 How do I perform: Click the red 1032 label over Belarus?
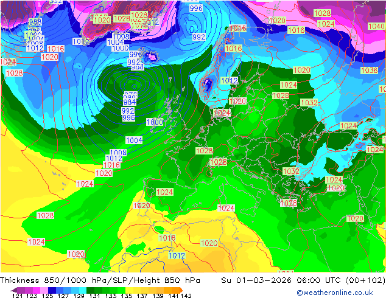point(309,102)
